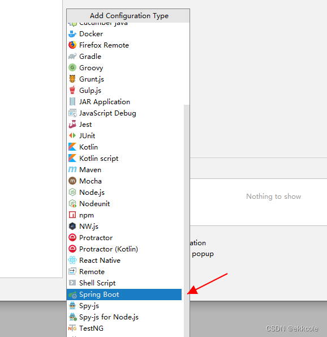Screen dimensions: 327x337
Task: Click the Node.js hexagon icon
Action: [72, 192]
